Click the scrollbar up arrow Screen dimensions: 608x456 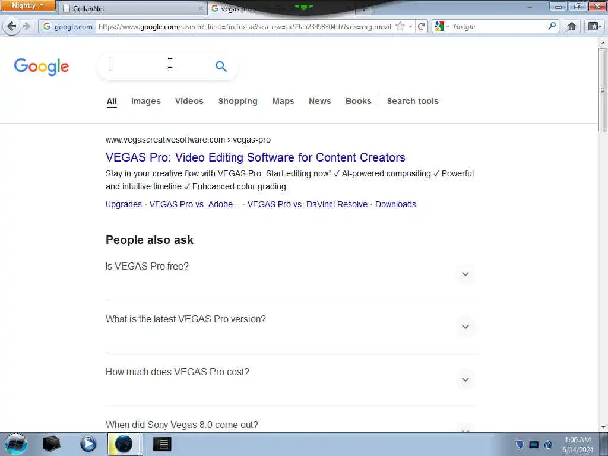coord(603,42)
